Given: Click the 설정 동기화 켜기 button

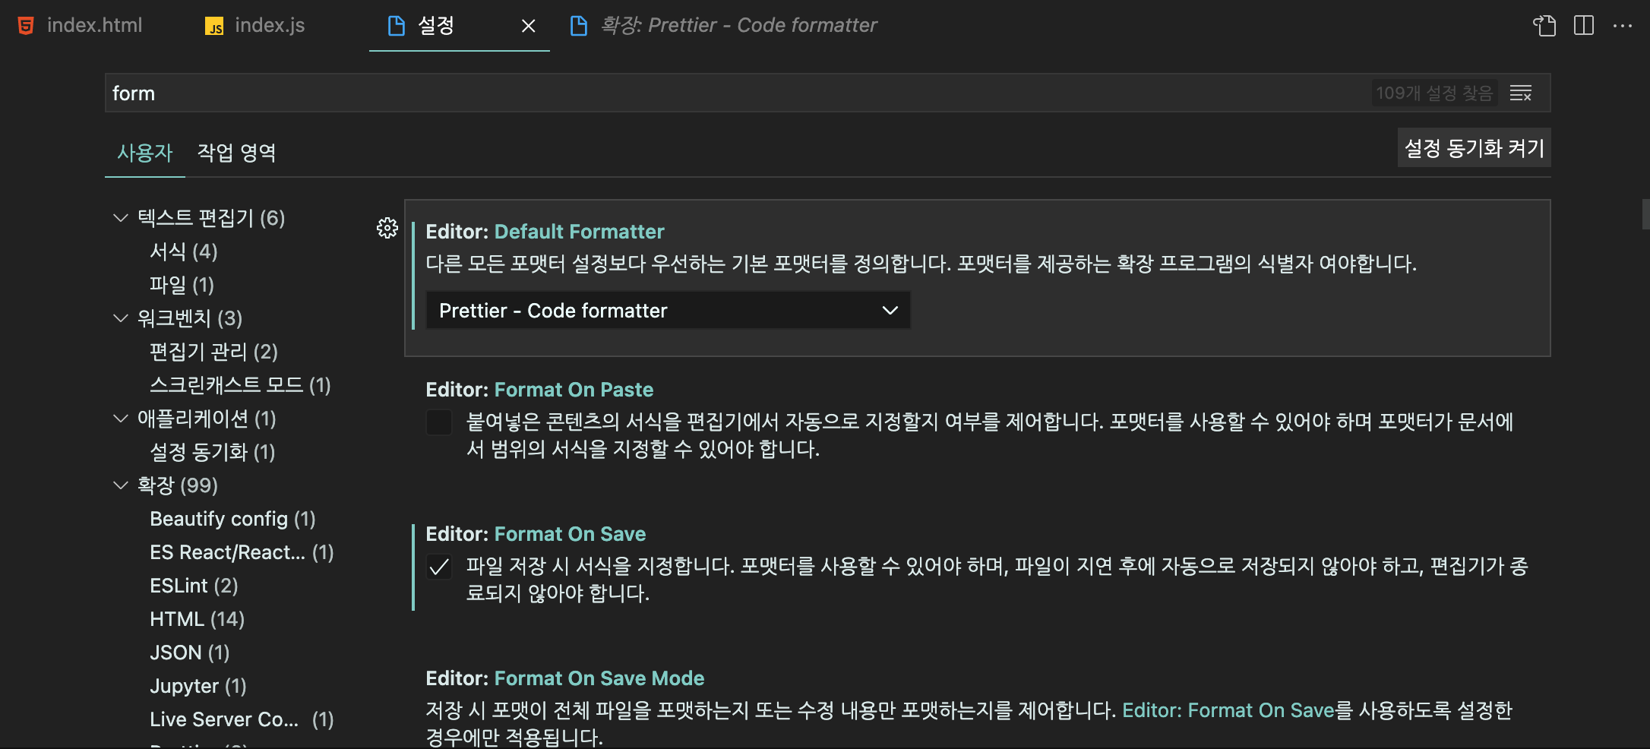Looking at the screenshot, I should [x=1474, y=148].
